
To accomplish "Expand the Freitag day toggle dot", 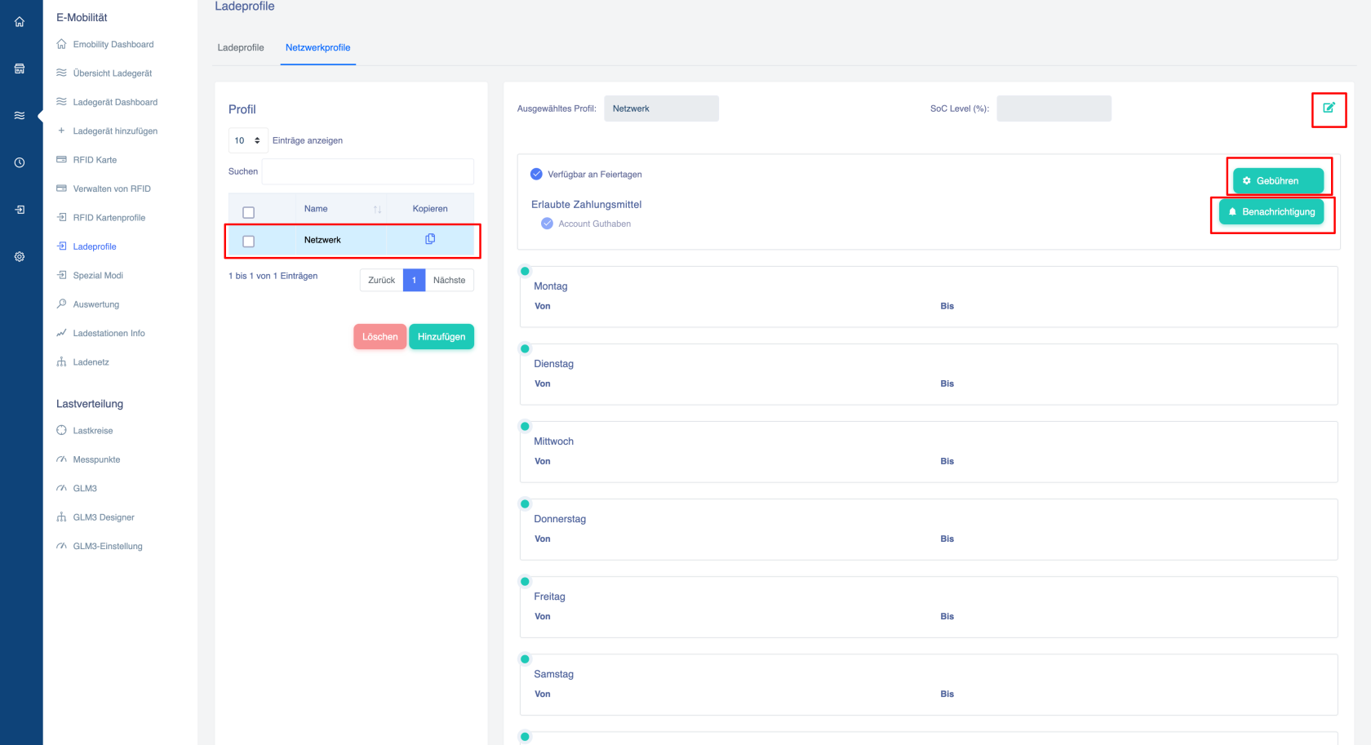I will 525,582.
